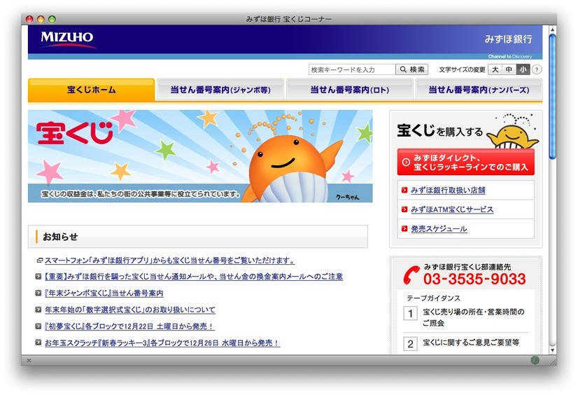The image size is (578, 395).
Task: Click 宝くじ売り場の所在・営業時間のご照会 text
Action: (x=474, y=317)
